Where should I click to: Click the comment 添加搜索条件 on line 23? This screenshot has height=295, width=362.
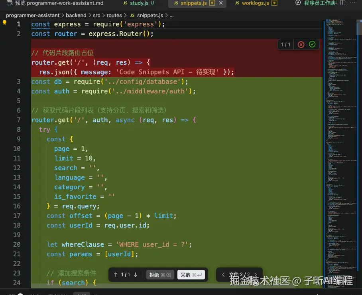(x=71, y=273)
